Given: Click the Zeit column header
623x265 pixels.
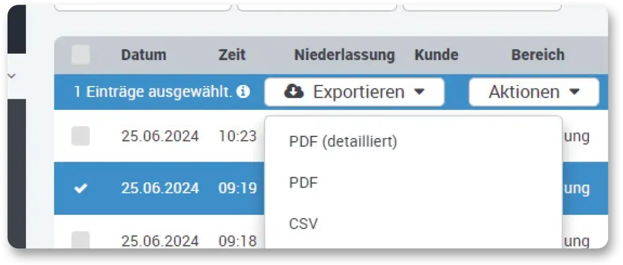Looking at the screenshot, I should (232, 55).
